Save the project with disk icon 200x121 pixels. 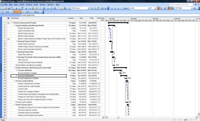(9, 8)
